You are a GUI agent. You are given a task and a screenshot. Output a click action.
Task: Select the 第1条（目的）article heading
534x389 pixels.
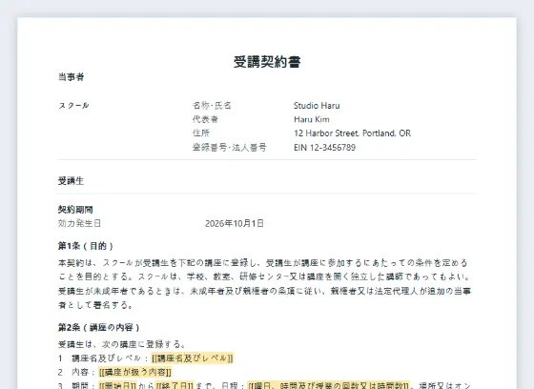click(86, 246)
